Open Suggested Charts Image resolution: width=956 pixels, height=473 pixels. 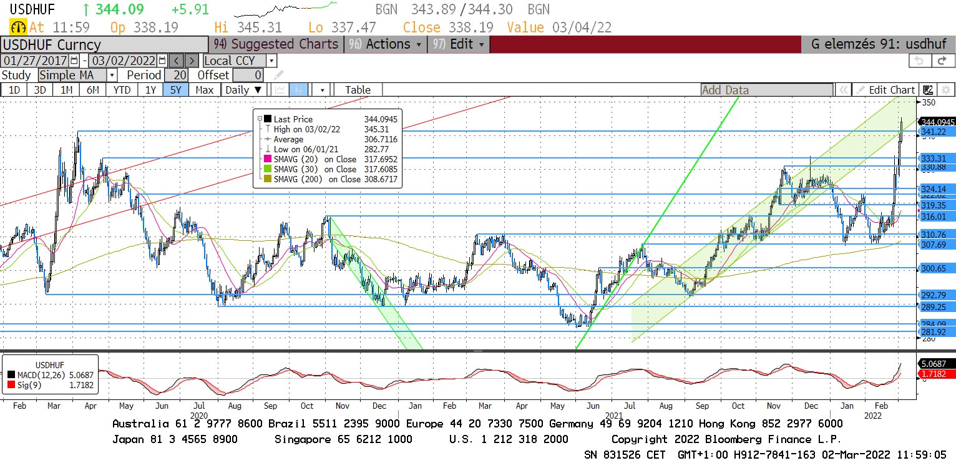pos(276,44)
